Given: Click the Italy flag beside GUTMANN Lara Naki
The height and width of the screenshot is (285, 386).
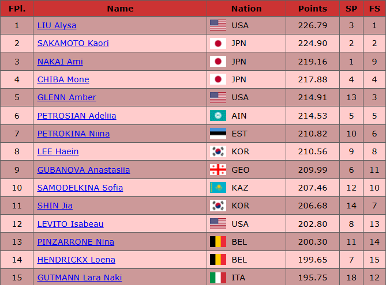Looking at the screenshot, I should coord(218,278).
